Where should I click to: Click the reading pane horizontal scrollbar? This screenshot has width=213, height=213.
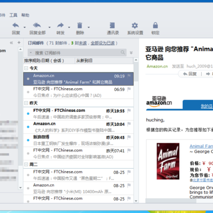[x=171, y=201]
